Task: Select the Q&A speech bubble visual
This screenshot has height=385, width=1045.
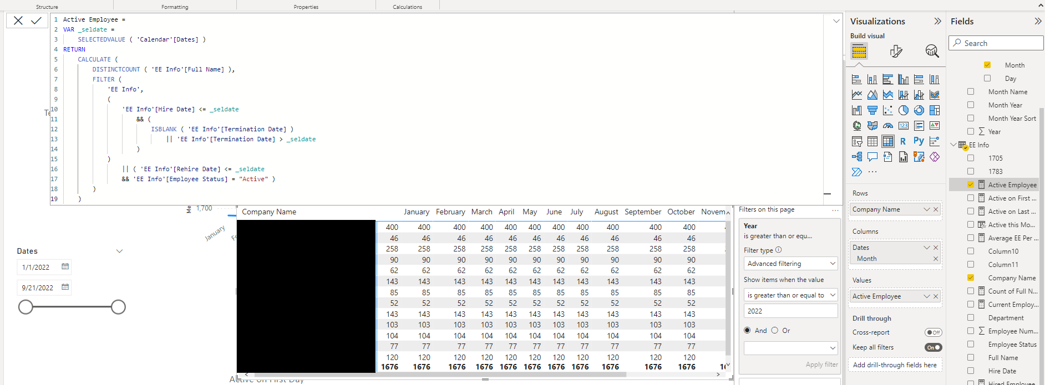Action: (872, 157)
